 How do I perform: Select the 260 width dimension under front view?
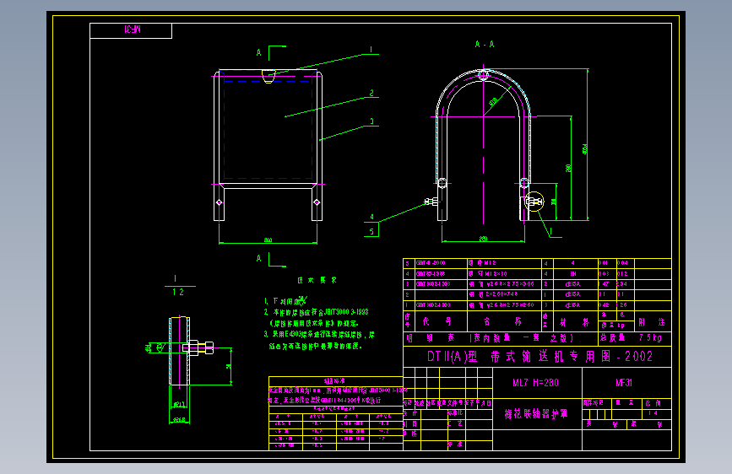tap(268, 240)
